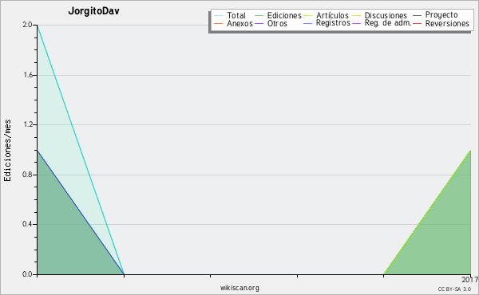Screen dimensions: 479x295
Task: Click the Total legend entry
Action: 230,15
